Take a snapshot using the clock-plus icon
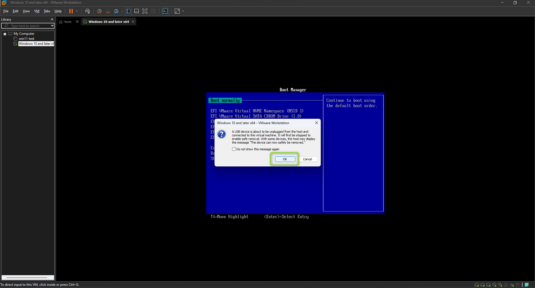Screen dimensions: 535x288 click(x=99, y=11)
